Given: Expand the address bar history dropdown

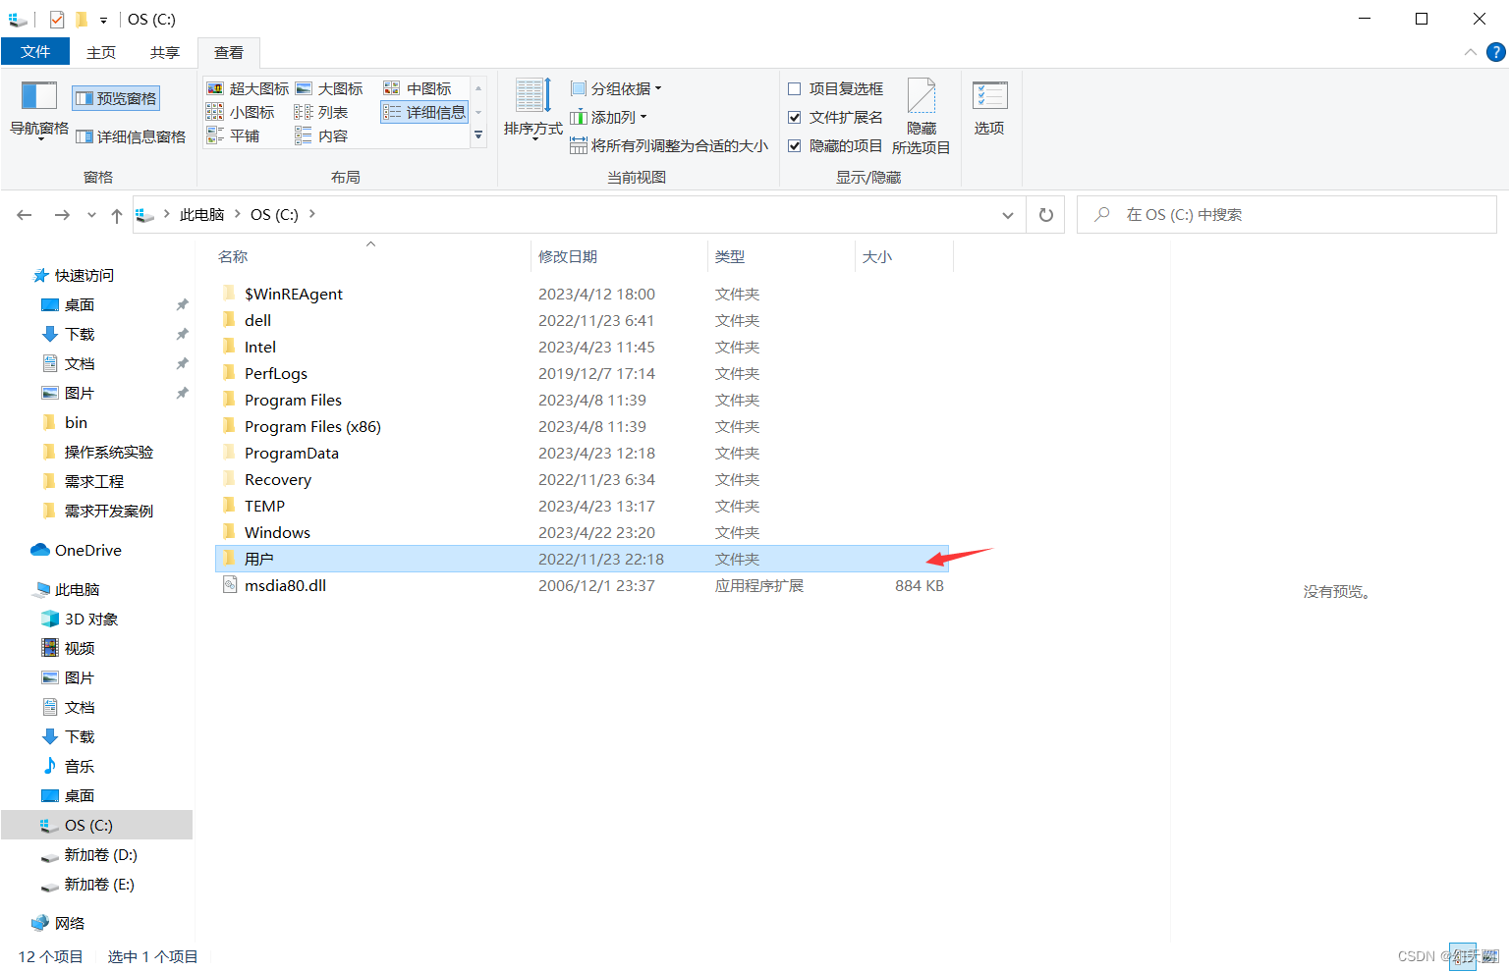Looking at the screenshot, I should coord(1007,214).
